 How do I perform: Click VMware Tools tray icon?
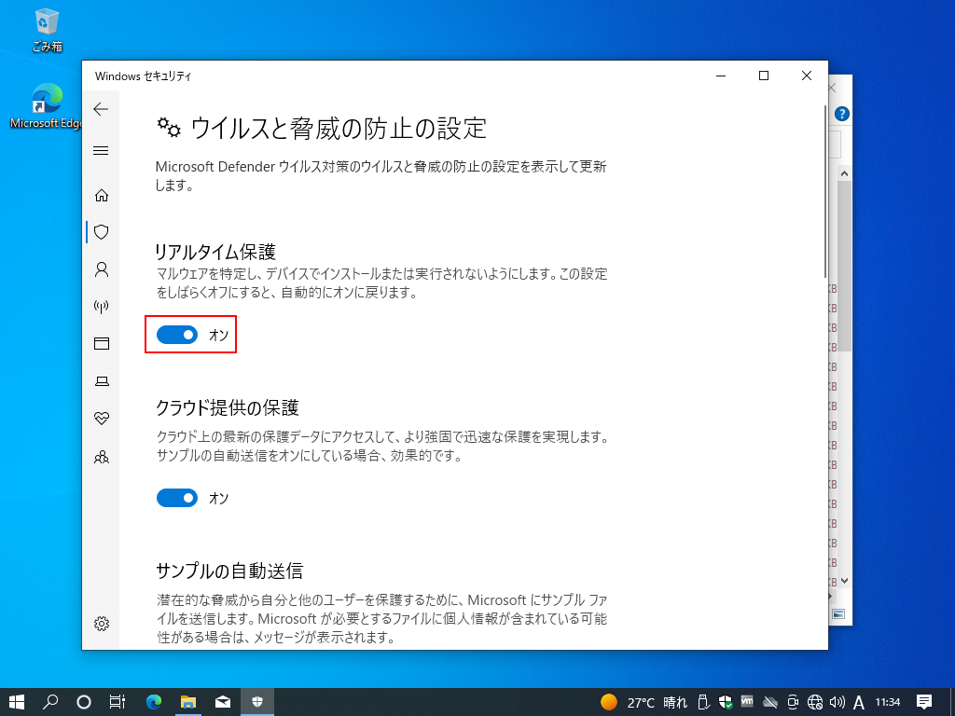[x=747, y=701]
